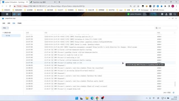Viewport: 179px width, 101px height.
Task: Select the 'Train the classifier' schedule log row
Action: [x=100, y=68]
